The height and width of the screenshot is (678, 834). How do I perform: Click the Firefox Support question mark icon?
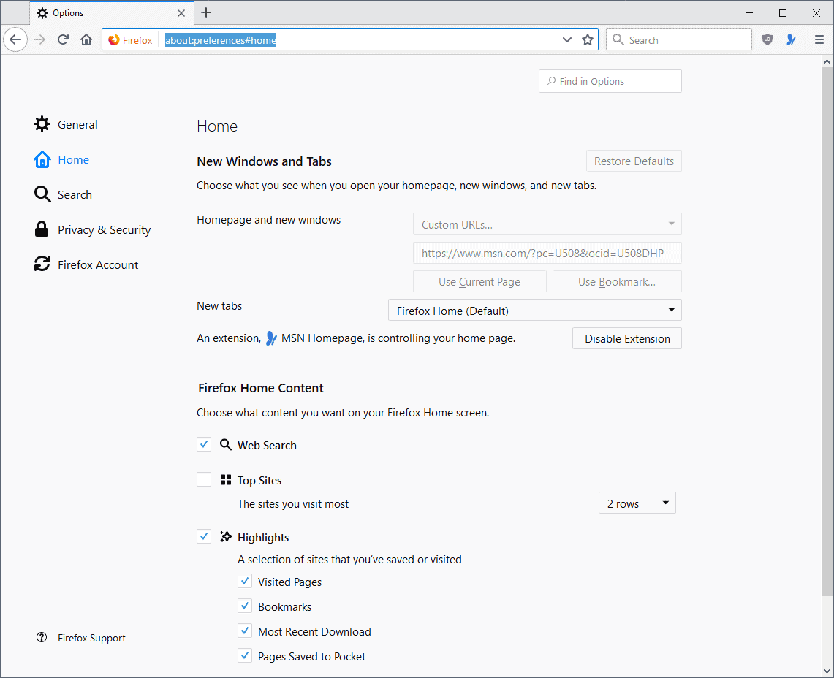point(42,637)
